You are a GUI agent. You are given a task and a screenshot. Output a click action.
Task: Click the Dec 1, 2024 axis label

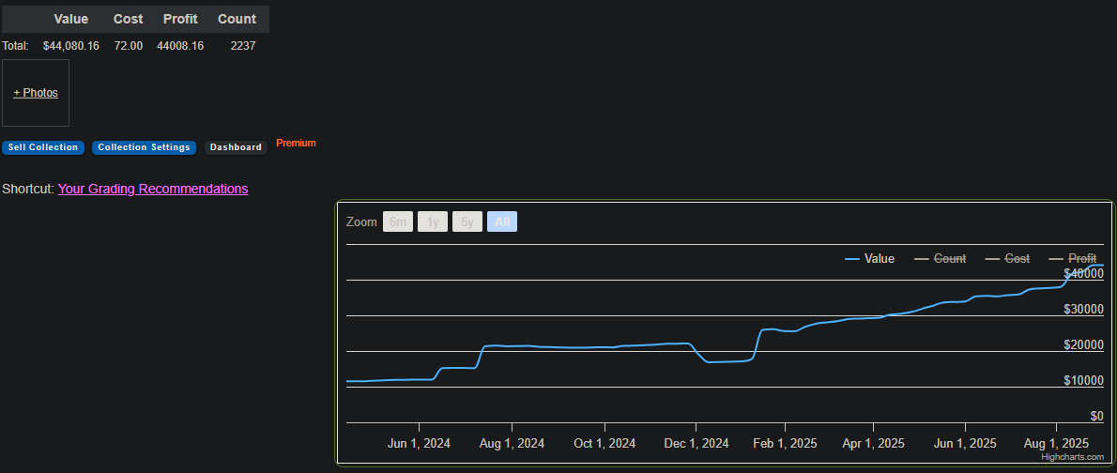(x=696, y=443)
